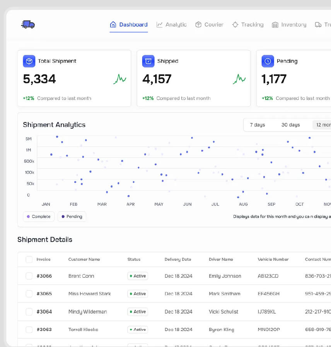
Task: Click the Shipment Details heading
Action: click(x=45, y=240)
